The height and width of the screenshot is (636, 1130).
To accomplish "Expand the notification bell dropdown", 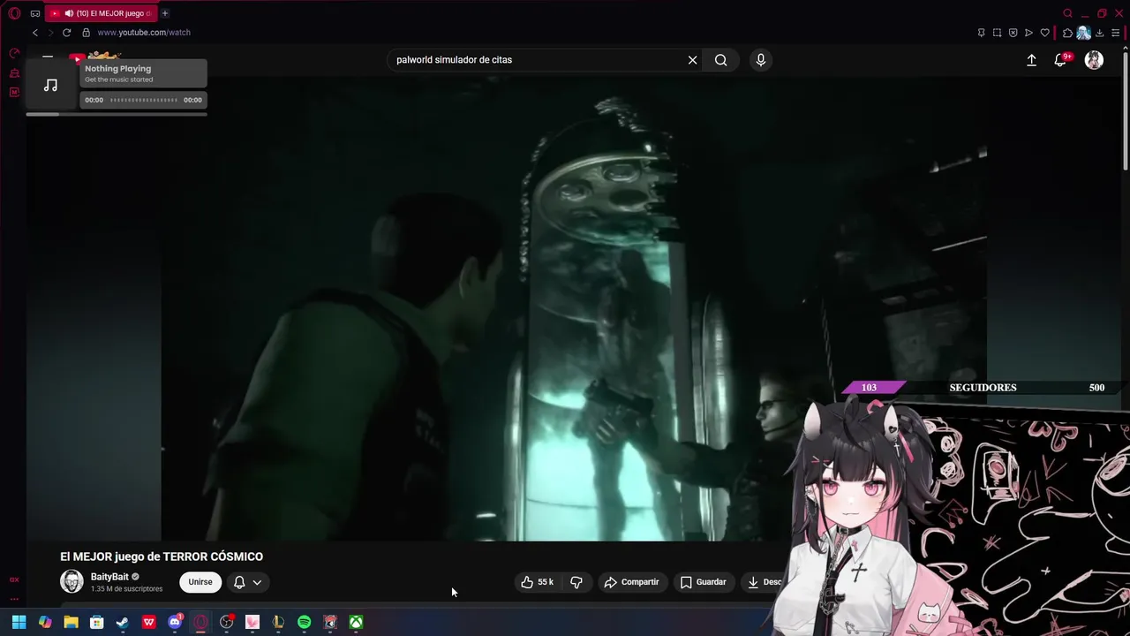I will [247, 582].
